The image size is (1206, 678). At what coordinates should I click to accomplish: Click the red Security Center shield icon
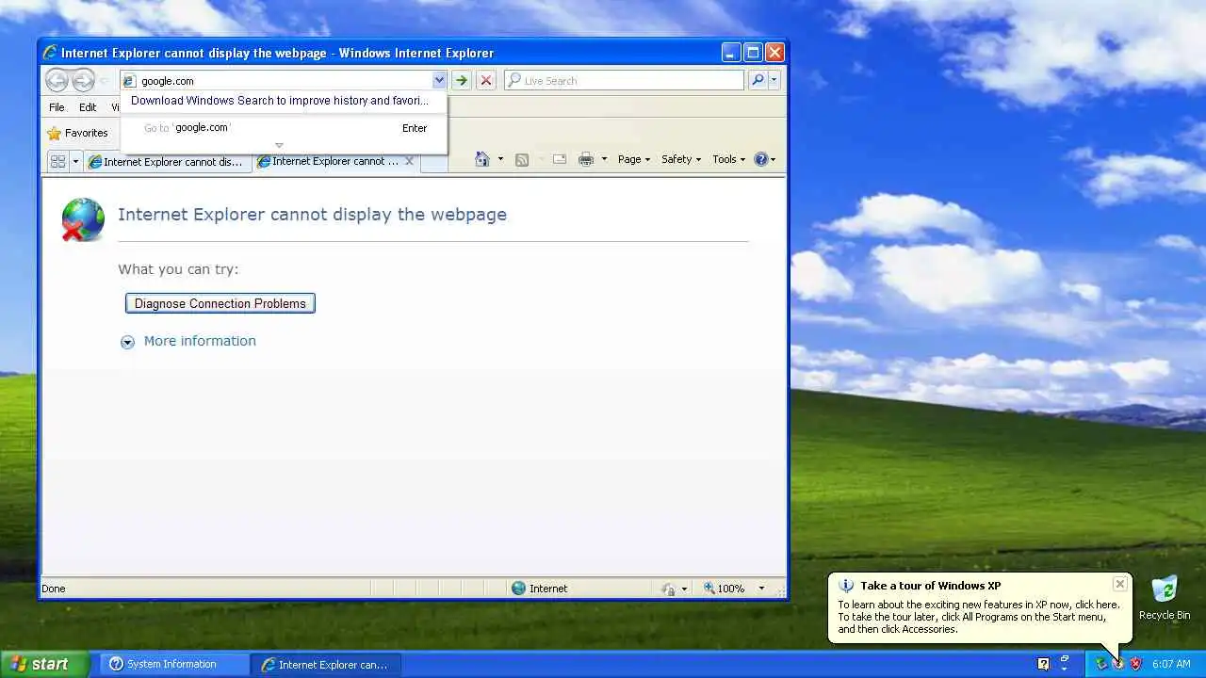pyautogui.click(x=1135, y=664)
